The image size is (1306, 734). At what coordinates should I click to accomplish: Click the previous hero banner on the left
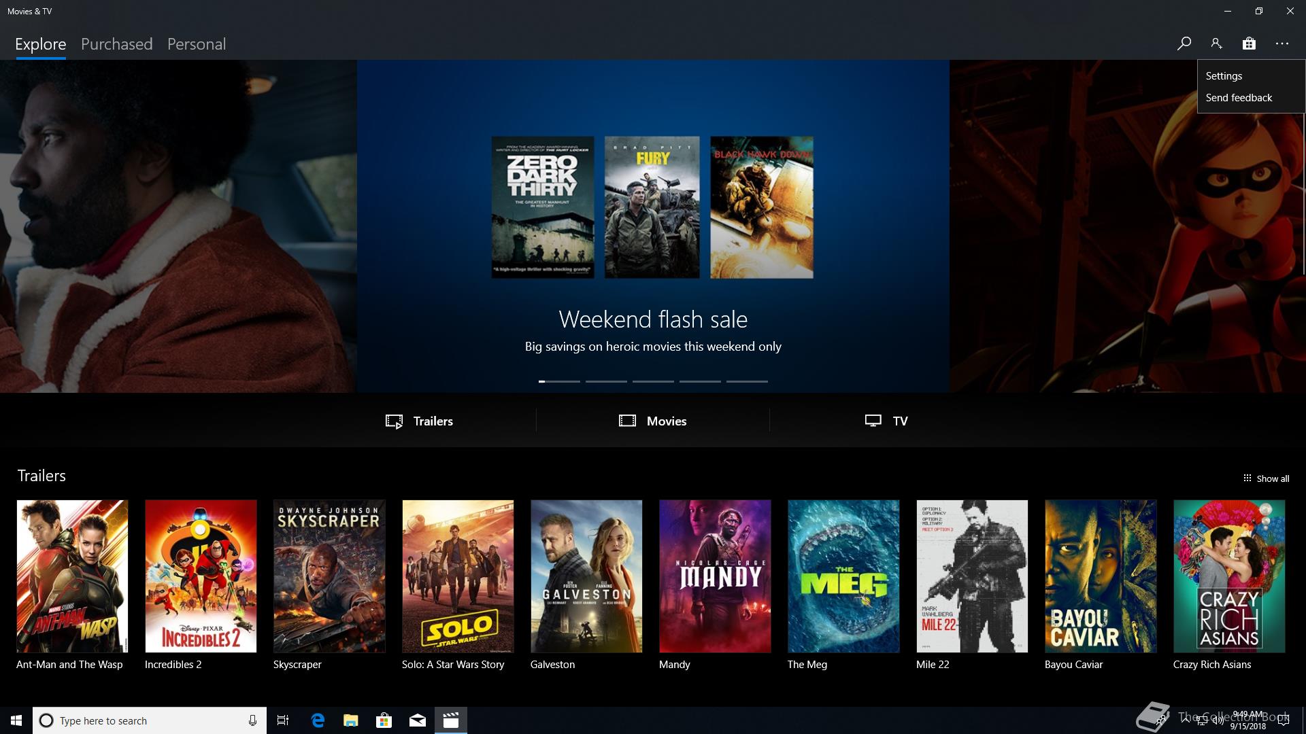(178, 226)
